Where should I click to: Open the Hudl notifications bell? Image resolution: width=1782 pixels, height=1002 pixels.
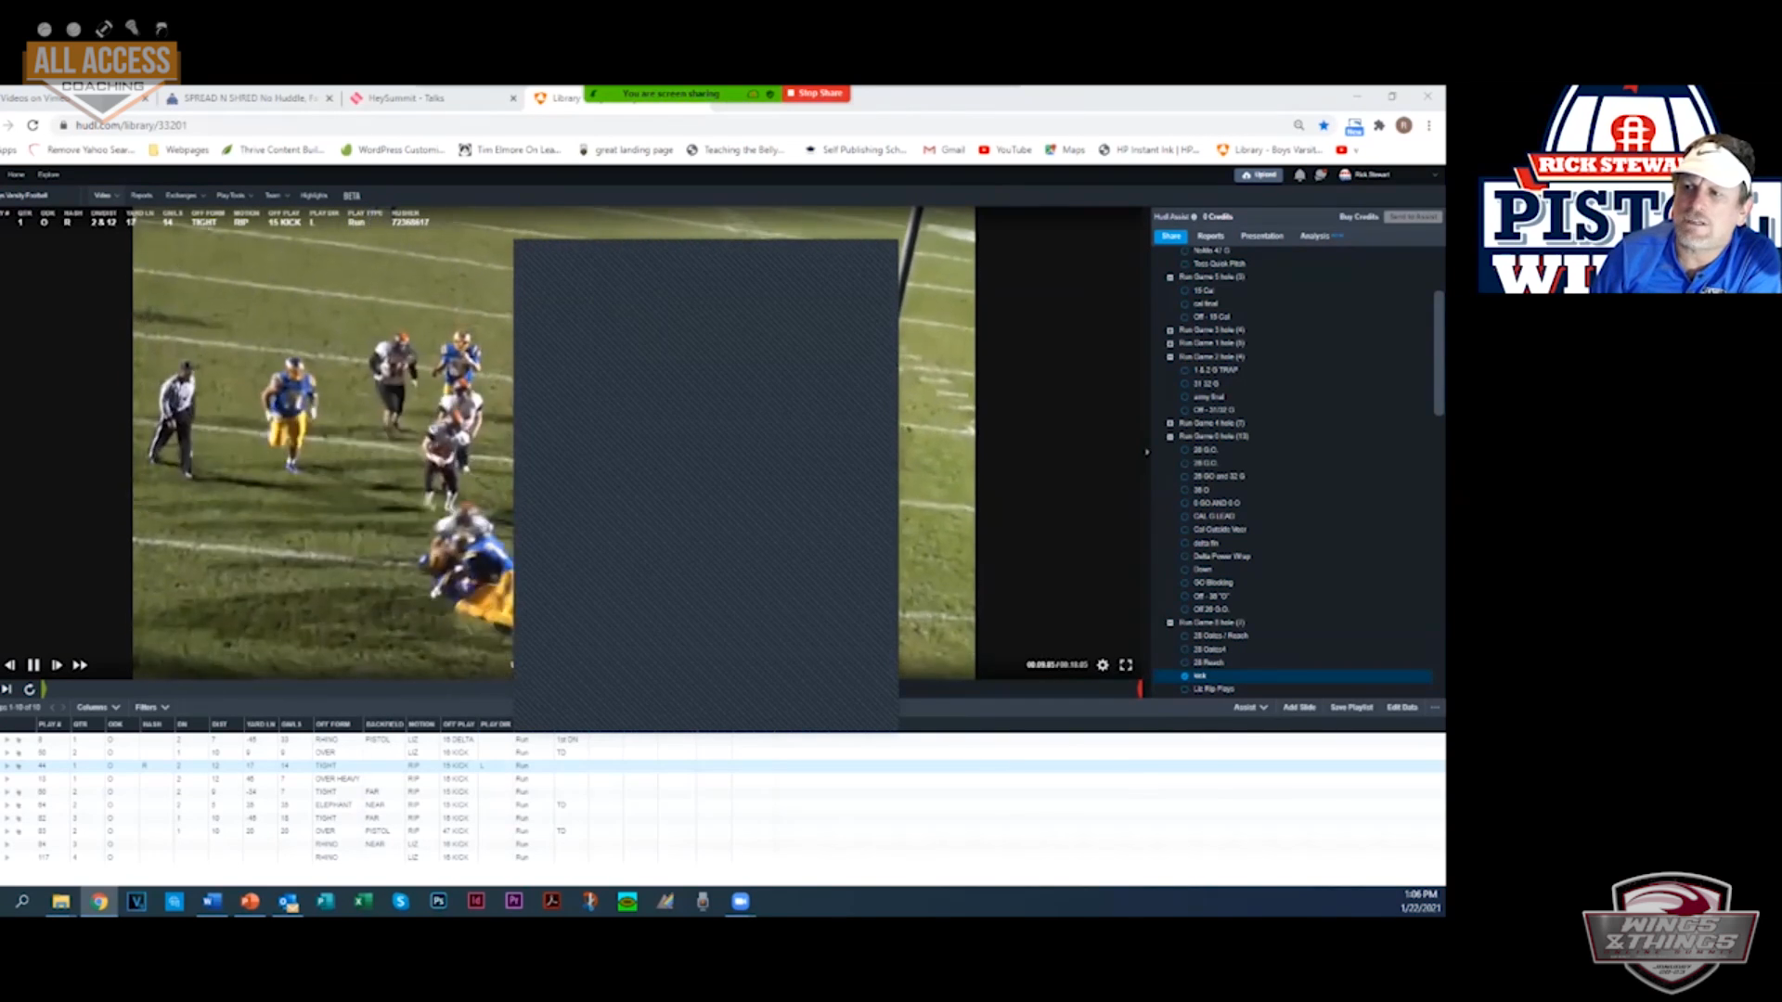[1299, 174]
